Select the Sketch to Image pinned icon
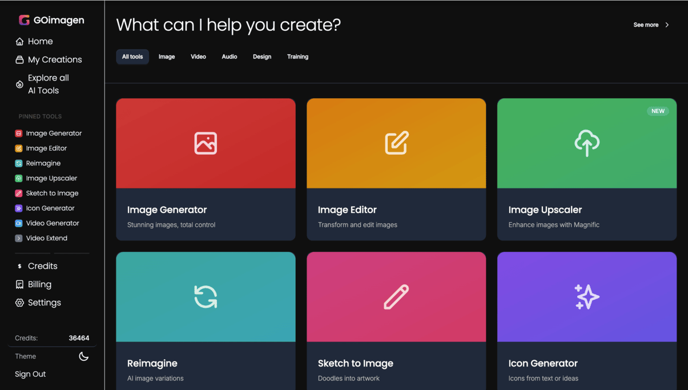This screenshot has height=390, width=688. pos(19,194)
